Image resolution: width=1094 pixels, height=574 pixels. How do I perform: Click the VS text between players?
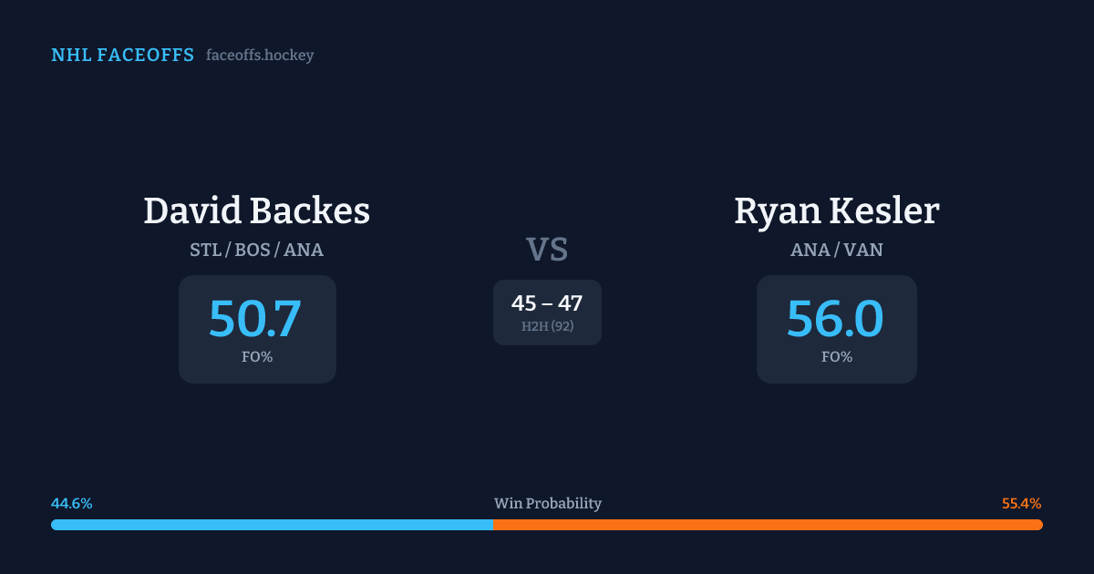[547, 250]
